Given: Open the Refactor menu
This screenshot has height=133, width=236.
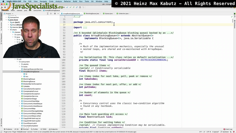Looking at the screenshot, I should (x=67, y=1).
